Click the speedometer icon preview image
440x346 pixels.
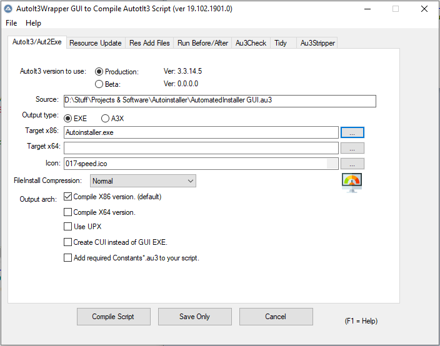(x=352, y=183)
